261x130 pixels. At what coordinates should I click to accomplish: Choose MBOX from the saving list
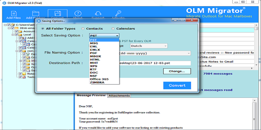click(104, 56)
